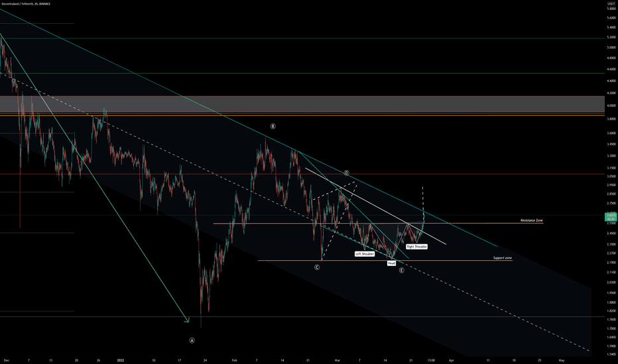
Task: Click the Apr label on time axis
Action: click(x=452, y=360)
